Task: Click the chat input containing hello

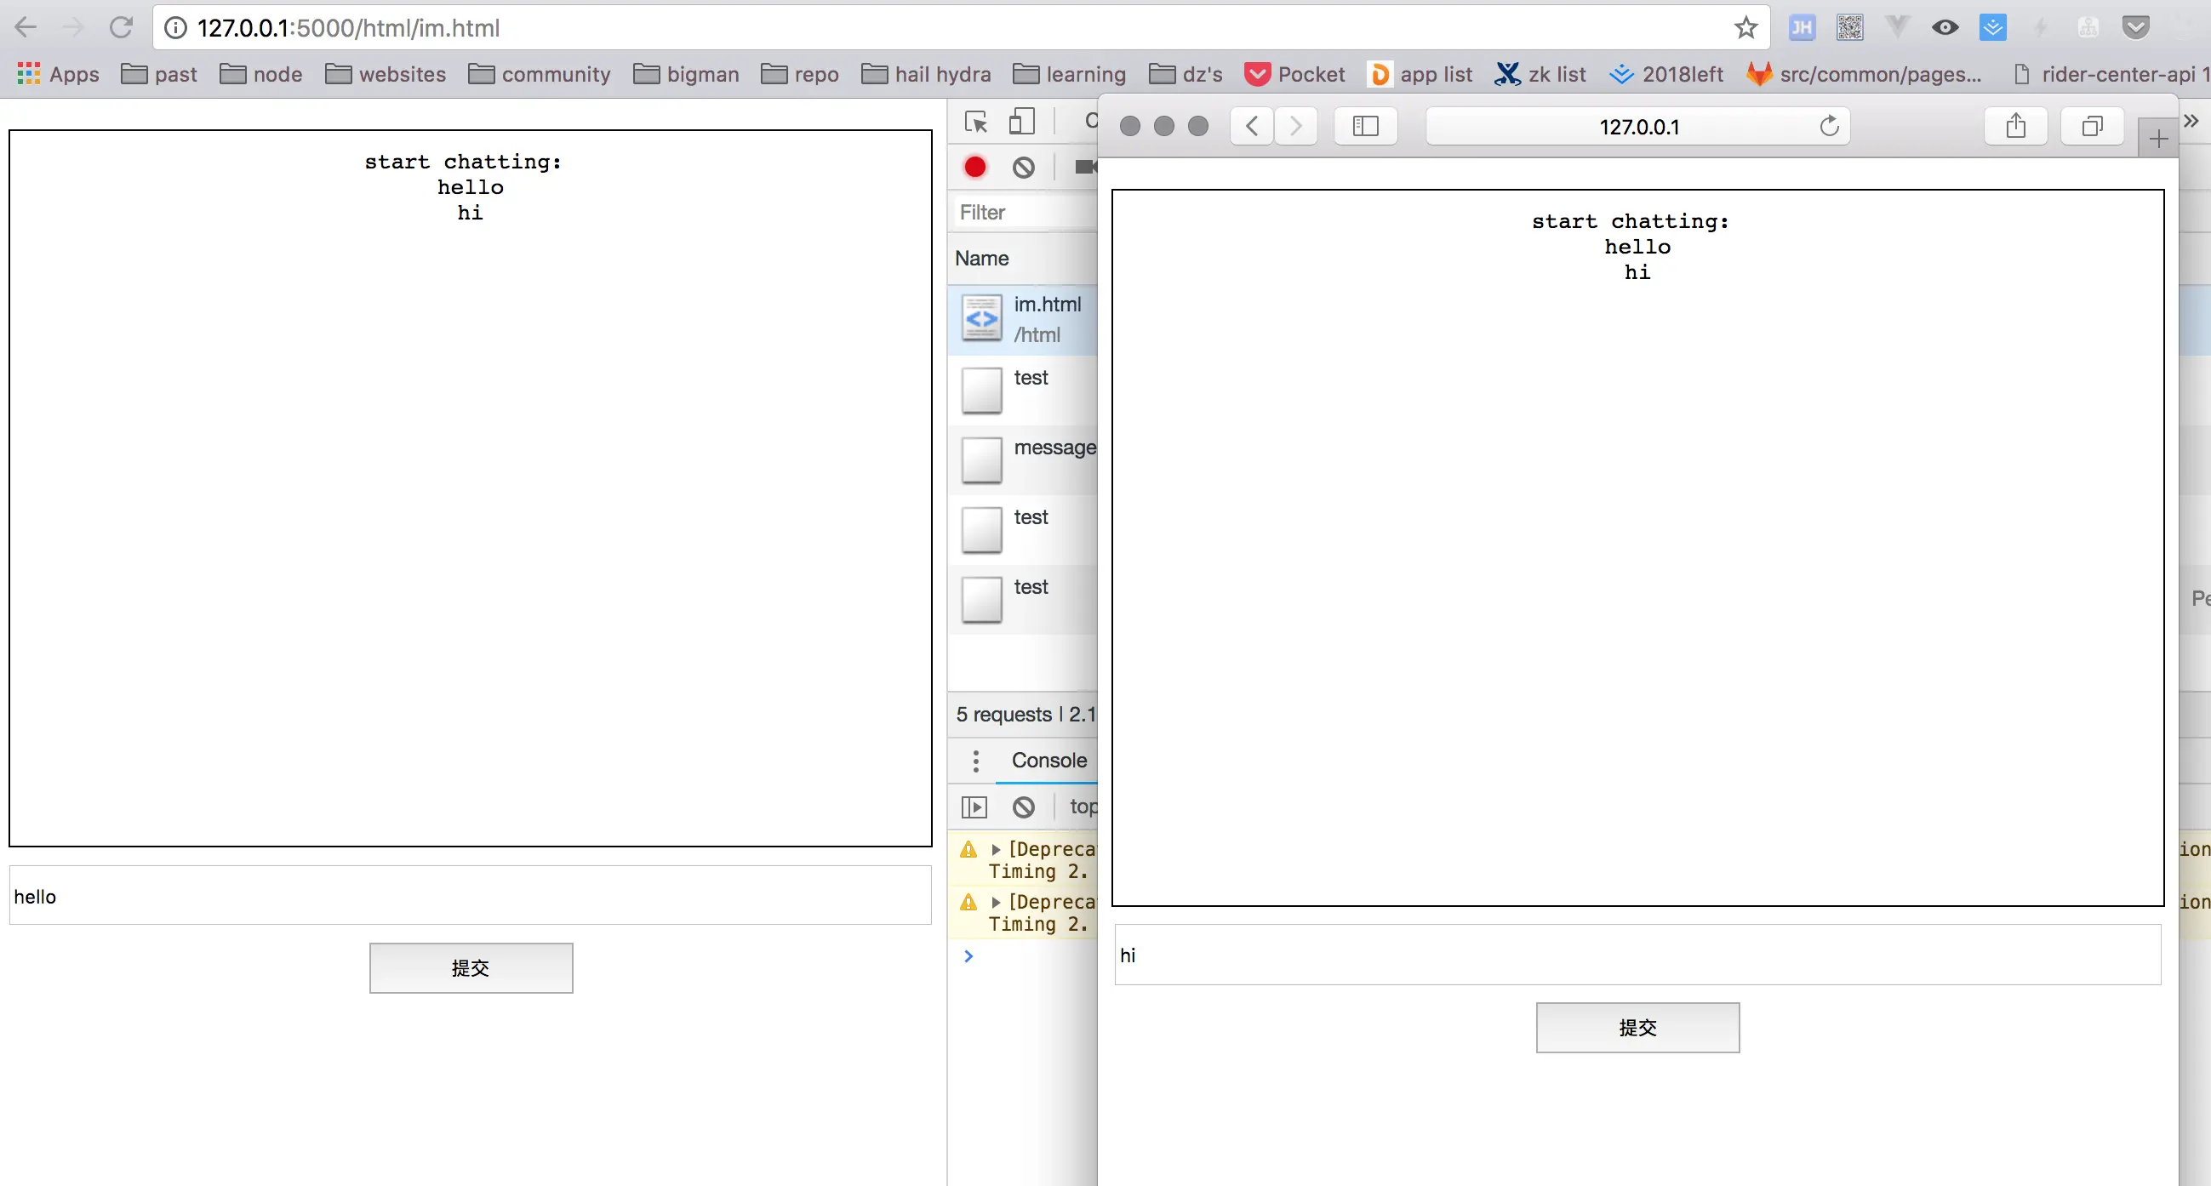Action: coord(471,896)
